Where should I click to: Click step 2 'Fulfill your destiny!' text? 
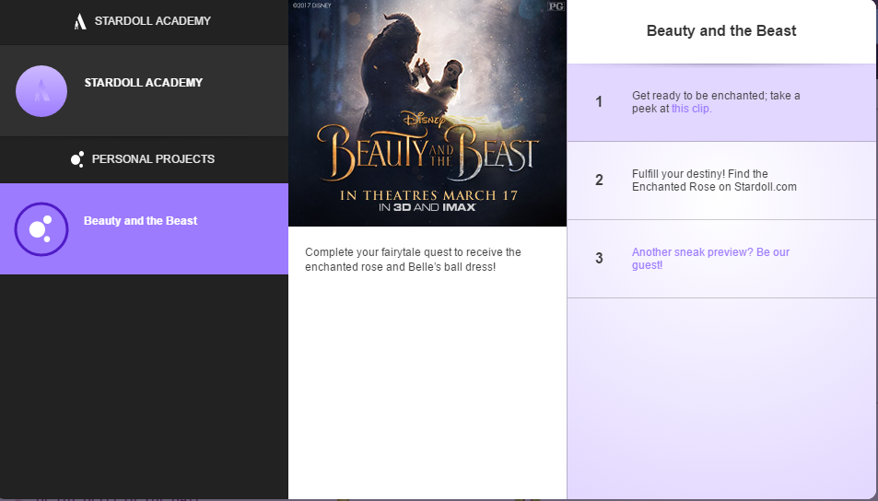tap(714, 181)
